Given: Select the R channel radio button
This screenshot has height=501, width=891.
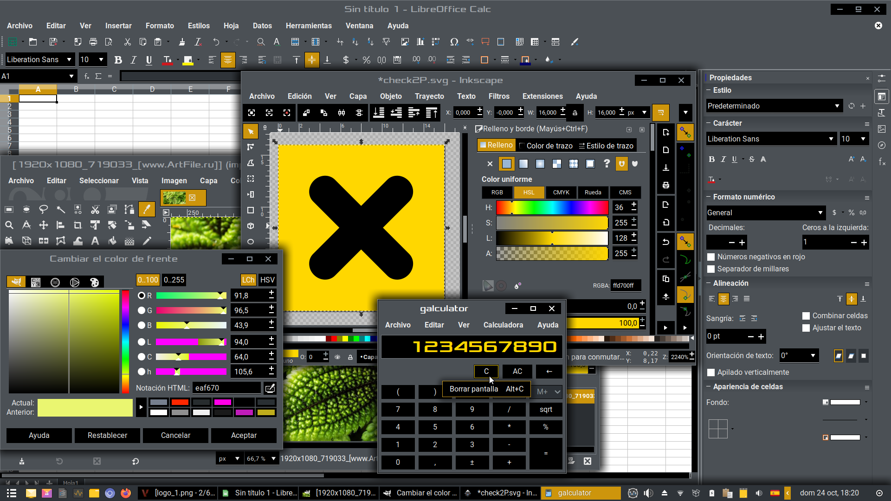Looking at the screenshot, I should (142, 295).
